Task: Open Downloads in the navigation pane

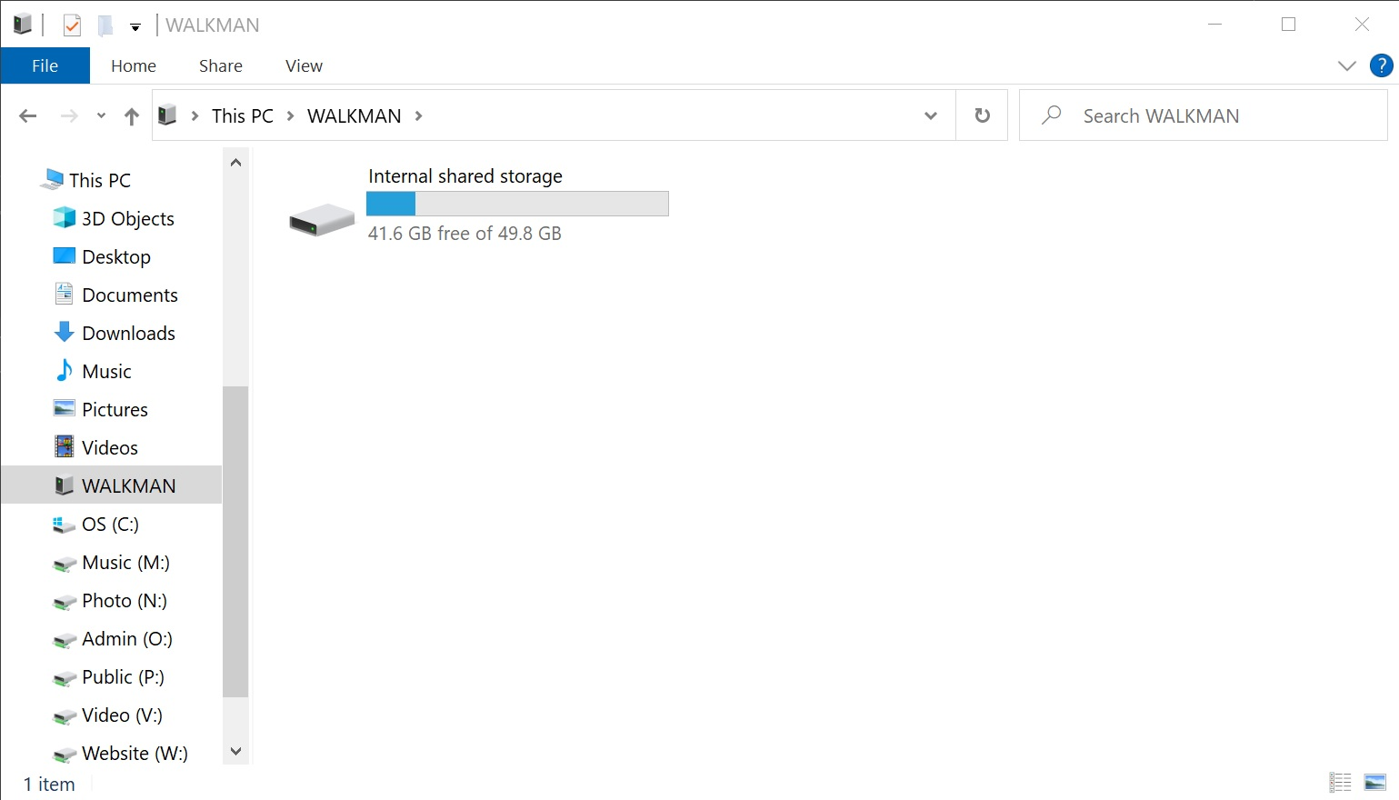Action: (128, 333)
